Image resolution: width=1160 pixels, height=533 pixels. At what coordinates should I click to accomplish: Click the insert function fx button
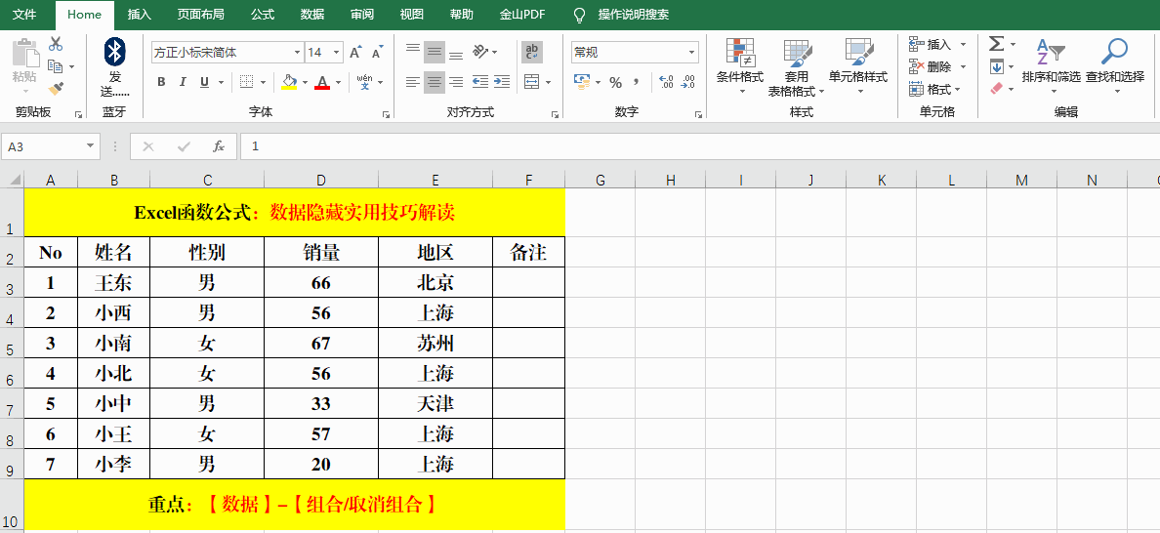coord(219,146)
